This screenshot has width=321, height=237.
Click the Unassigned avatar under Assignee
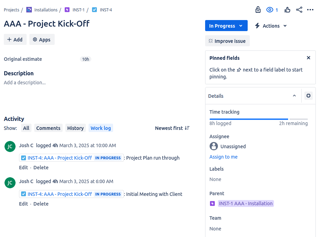pos(213,146)
